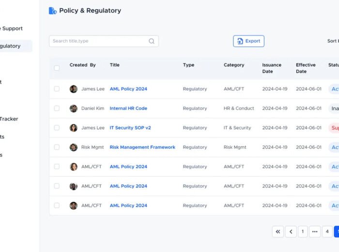Open the Tracker sidebar item
Viewport: 339px width, 252px height.
(x=9, y=119)
